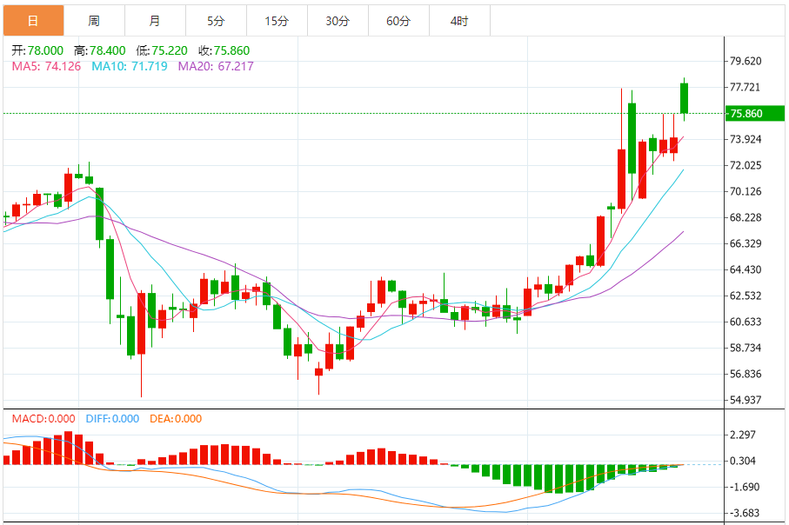Image resolution: width=789 pixels, height=525 pixels.
Task: Switch to the 4时 interval tab
Action: (459, 21)
